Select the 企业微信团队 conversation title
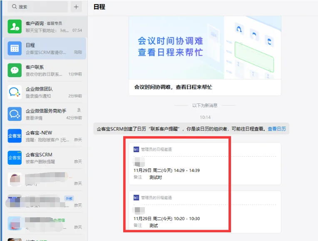This screenshot has width=318, height=241. tap(39, 89)
